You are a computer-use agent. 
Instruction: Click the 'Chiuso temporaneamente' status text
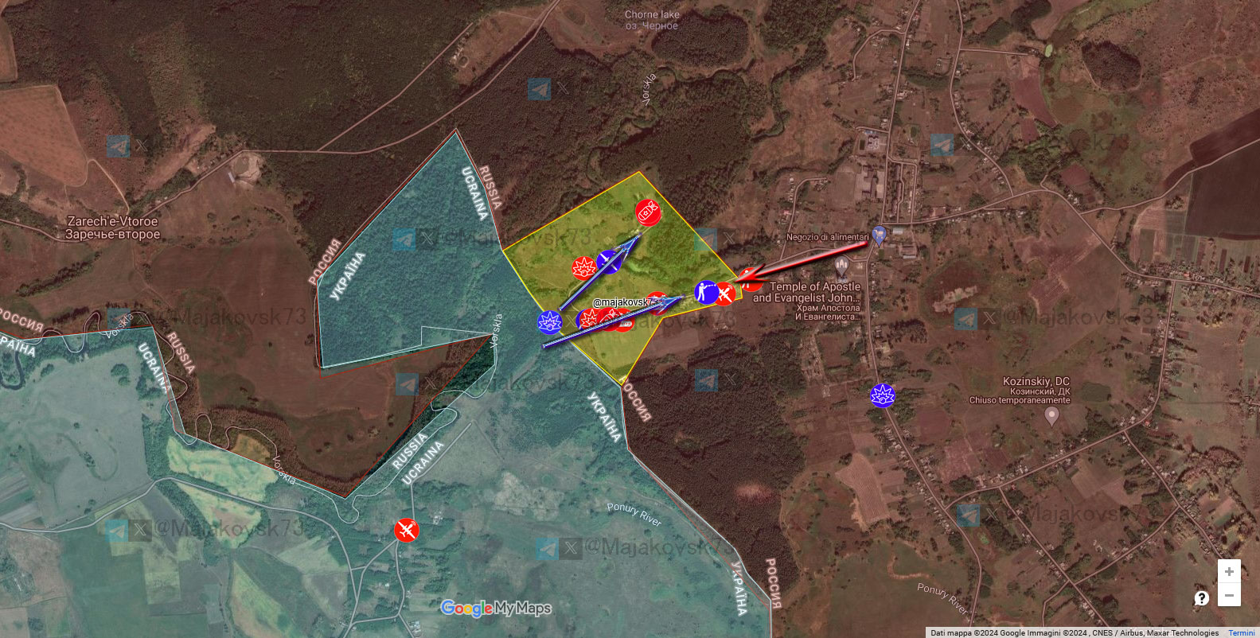[1020, 400]
